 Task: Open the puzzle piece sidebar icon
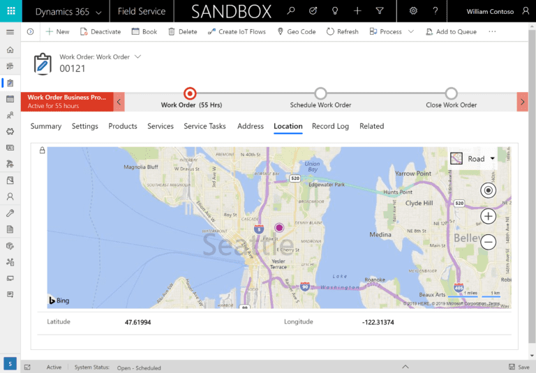10,132
